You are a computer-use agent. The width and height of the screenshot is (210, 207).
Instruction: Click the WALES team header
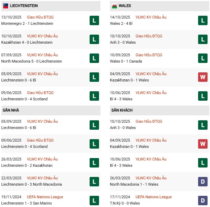pyautogui.click(x=125, y=6)
